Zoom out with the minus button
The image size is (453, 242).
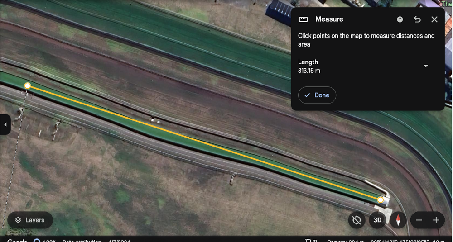[419, 220]
